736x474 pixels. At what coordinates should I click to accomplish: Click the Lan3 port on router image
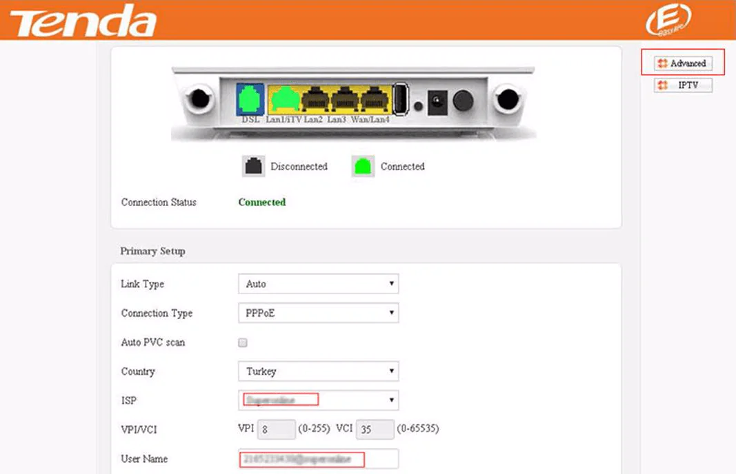click(345, 99)
